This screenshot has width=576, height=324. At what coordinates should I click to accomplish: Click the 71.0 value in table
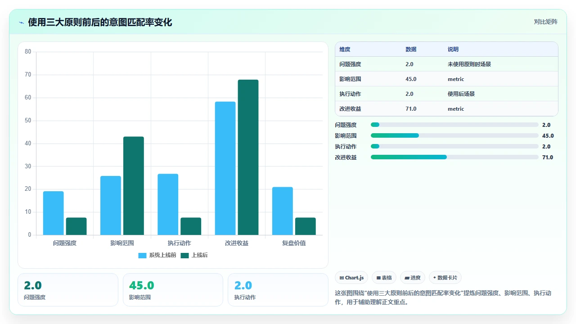coord(411,108)
